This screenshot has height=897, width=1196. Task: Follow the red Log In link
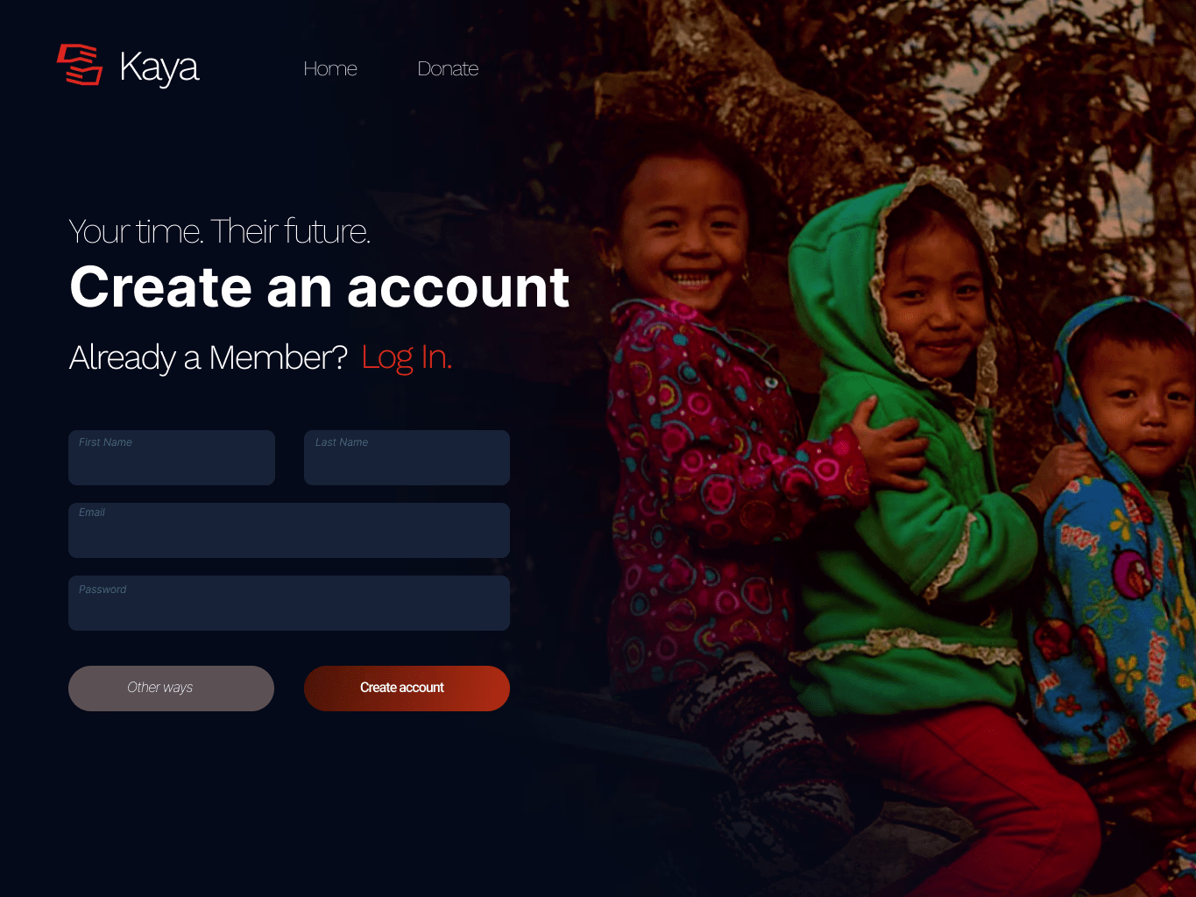click(x=407, y=357)
